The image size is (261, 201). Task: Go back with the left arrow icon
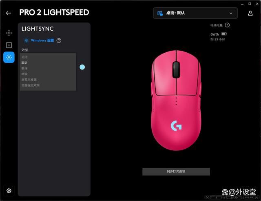pos(9,13)
